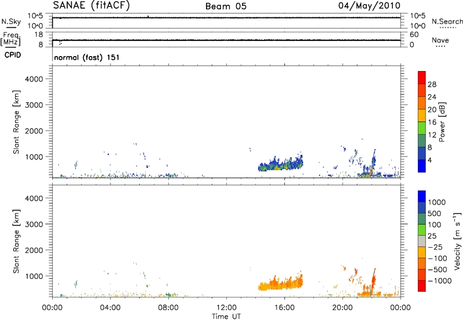Select the 20:00 time axis label
This screenshot has width=463, height=320.
(343, 308)
